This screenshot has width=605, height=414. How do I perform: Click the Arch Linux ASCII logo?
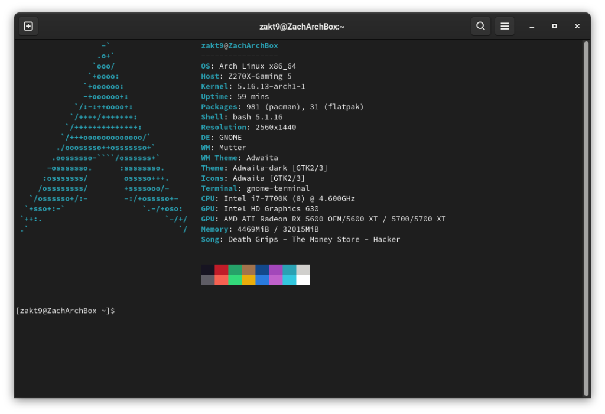click(x=104, y=138)
